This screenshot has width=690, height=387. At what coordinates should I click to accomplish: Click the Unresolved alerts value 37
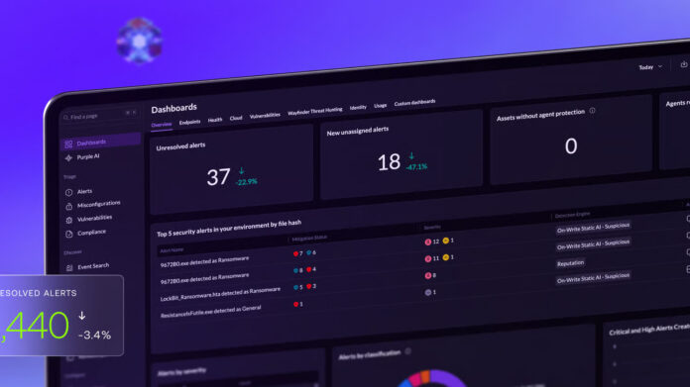tap(218, 177)
